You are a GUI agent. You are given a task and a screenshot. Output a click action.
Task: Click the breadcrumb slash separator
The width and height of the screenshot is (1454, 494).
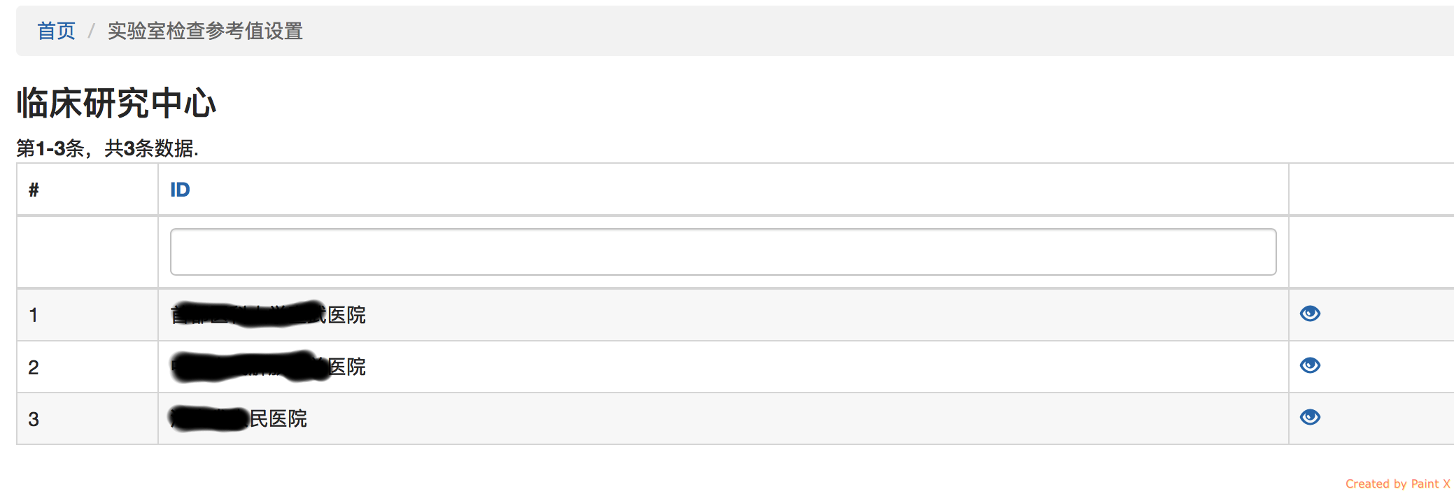tap(91, 31)
